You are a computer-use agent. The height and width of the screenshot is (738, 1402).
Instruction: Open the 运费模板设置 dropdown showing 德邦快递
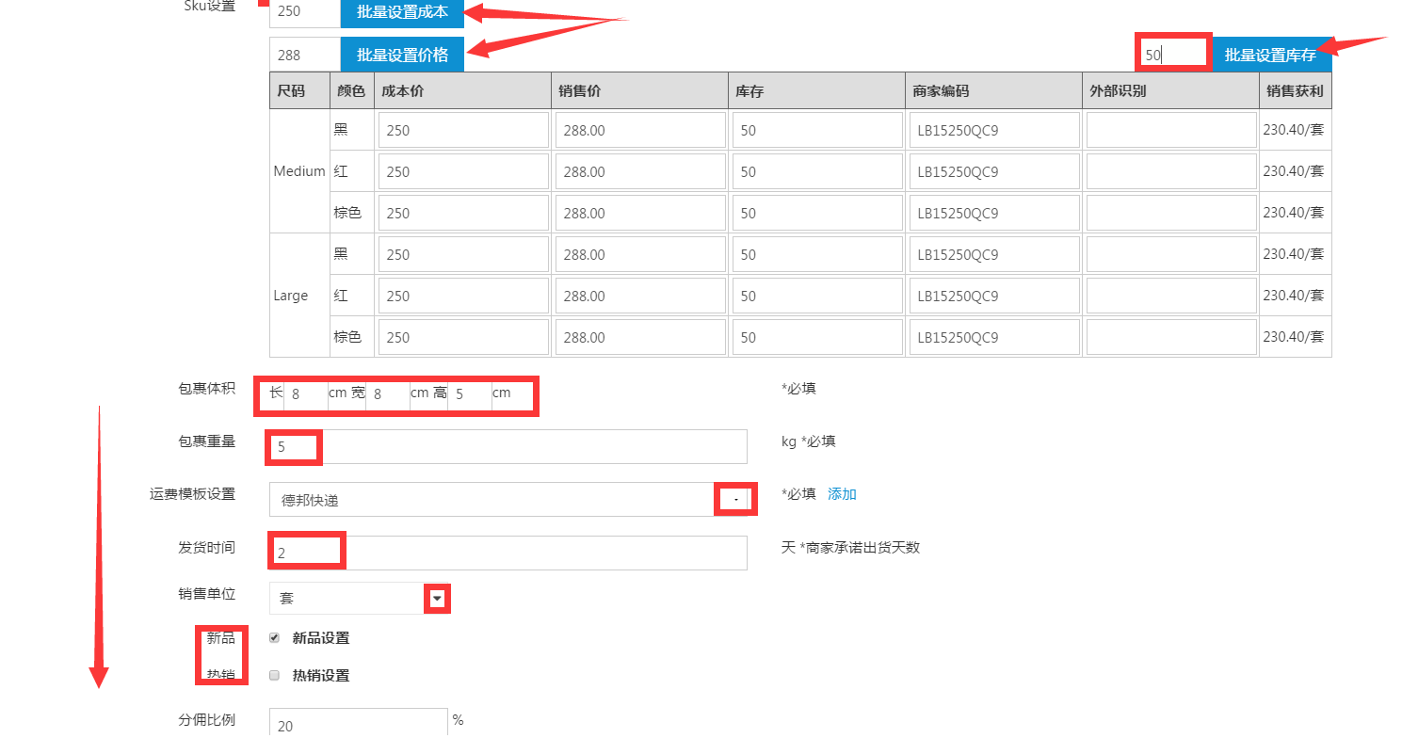click(x=508, y=500)
